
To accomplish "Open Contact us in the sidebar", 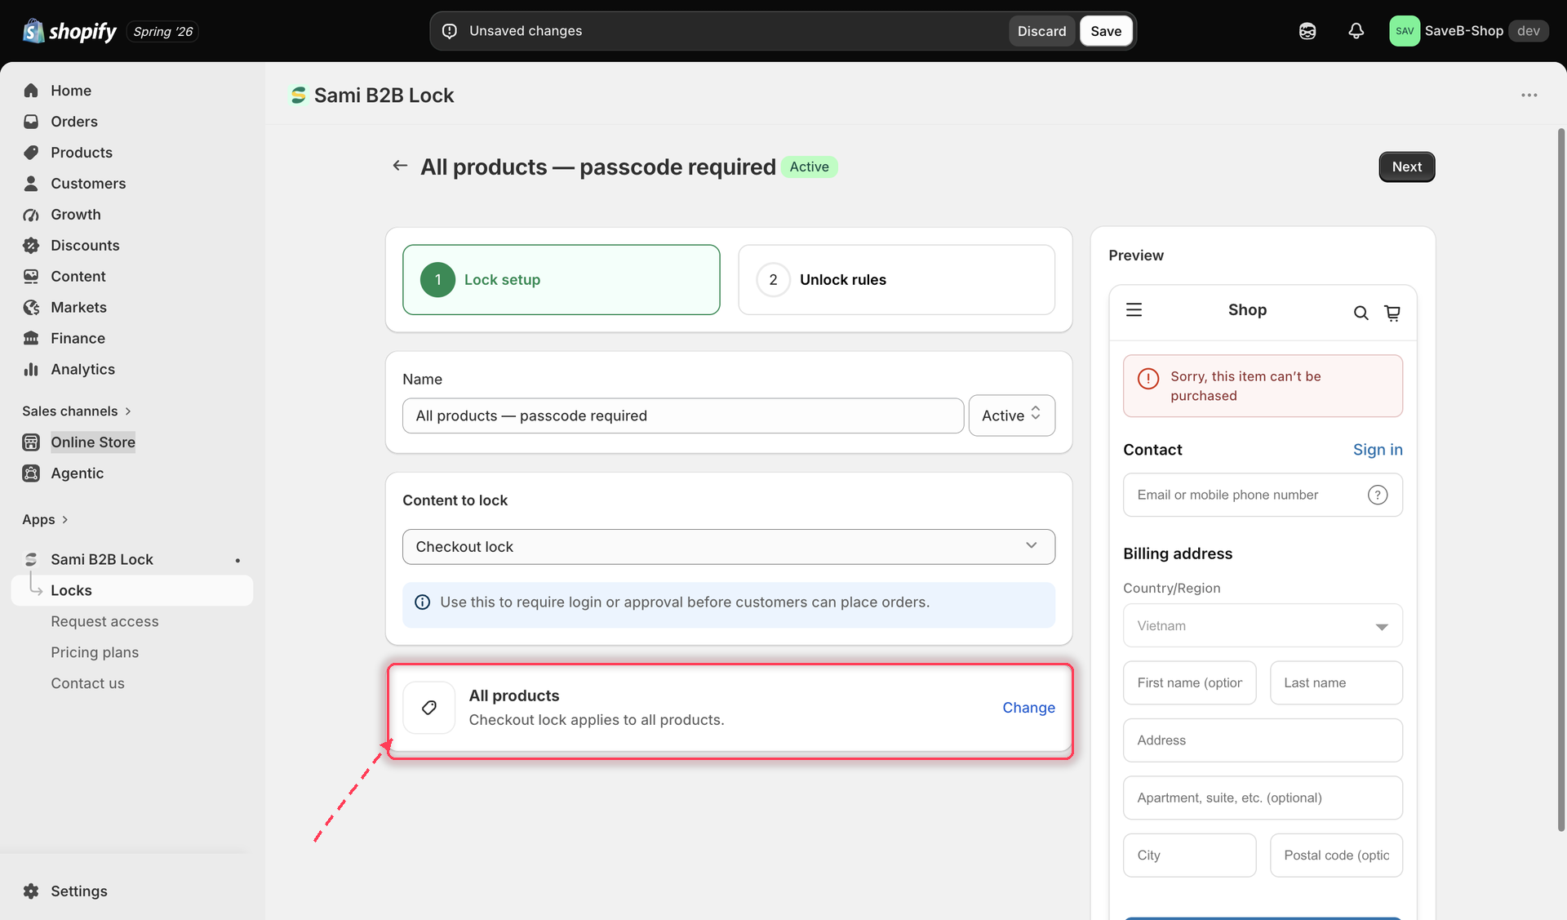I will point(87,684).
